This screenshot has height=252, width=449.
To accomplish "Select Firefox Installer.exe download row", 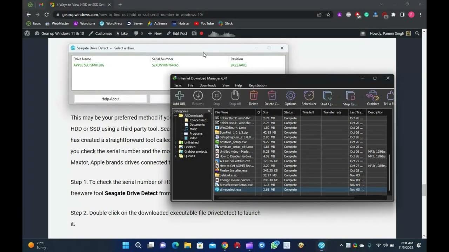I will pyautogui.click(x=300, y=170).
